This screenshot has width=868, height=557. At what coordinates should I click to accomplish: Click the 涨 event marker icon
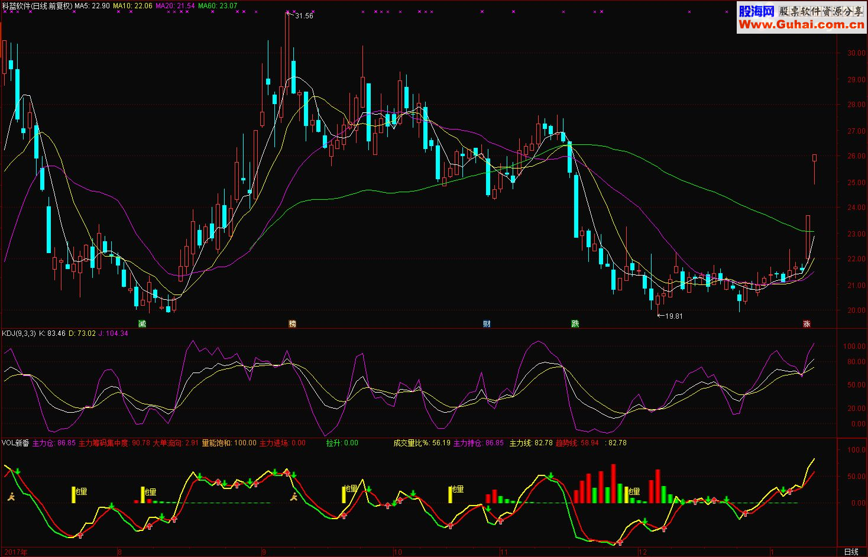[807, 323]
